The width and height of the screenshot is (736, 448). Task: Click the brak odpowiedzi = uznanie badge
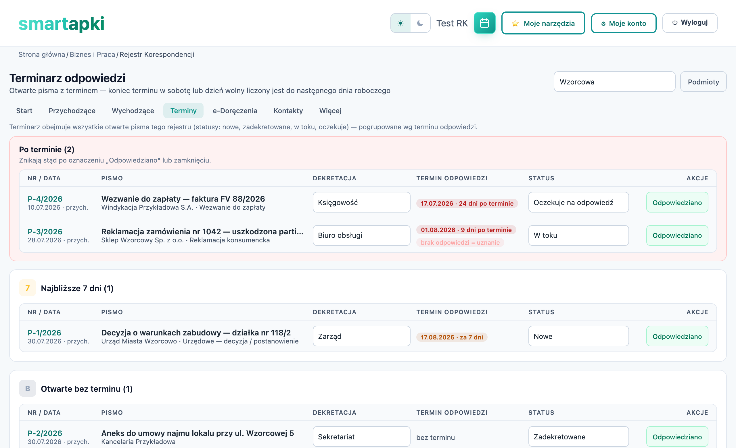(460, 242)
